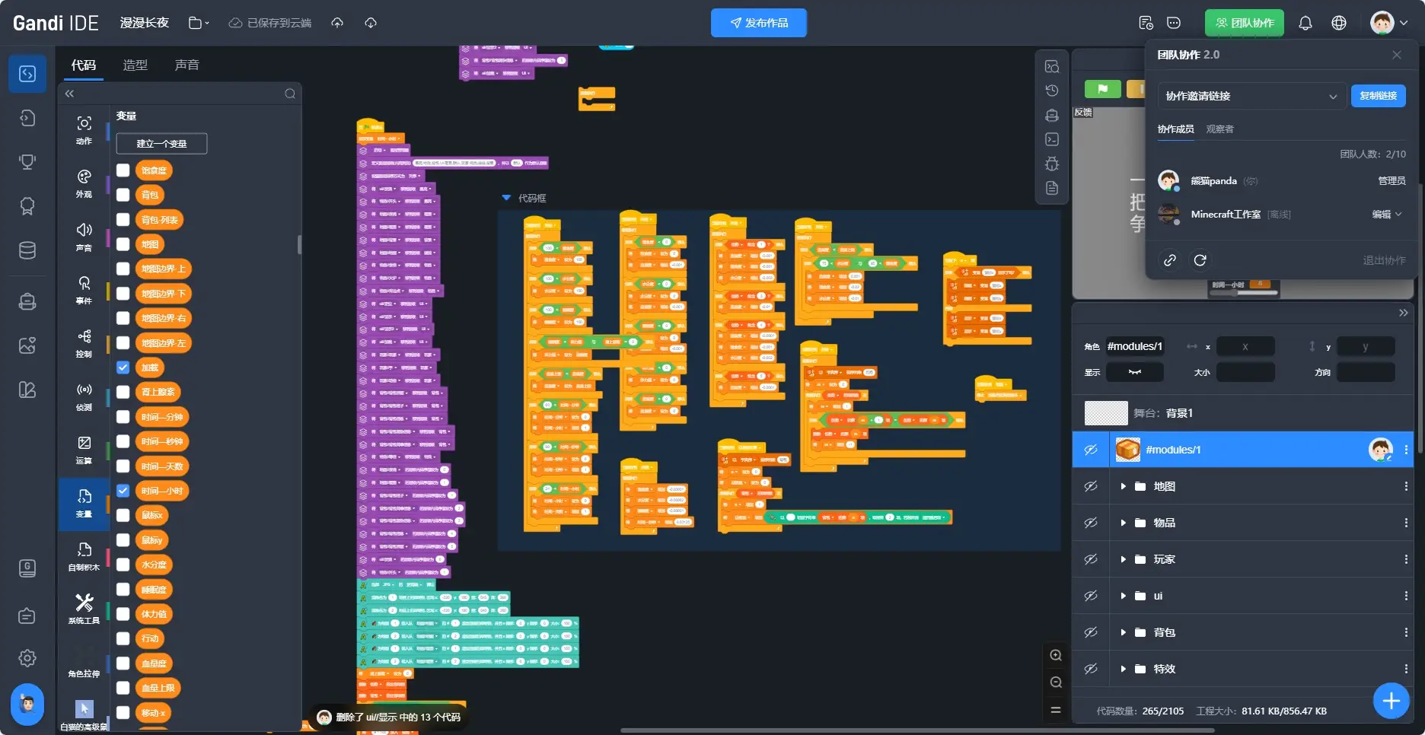Expand the 地图 sprite folder
1425x735 pixels.
point(1123,486)
